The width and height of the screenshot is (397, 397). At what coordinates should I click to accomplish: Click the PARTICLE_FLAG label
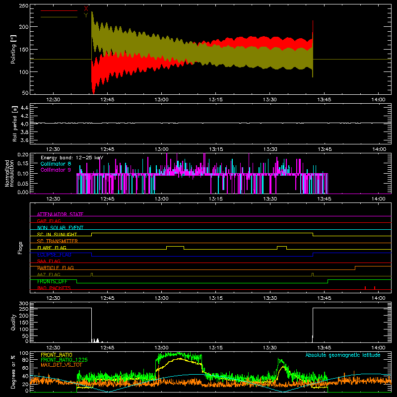[x=56, y=267]
